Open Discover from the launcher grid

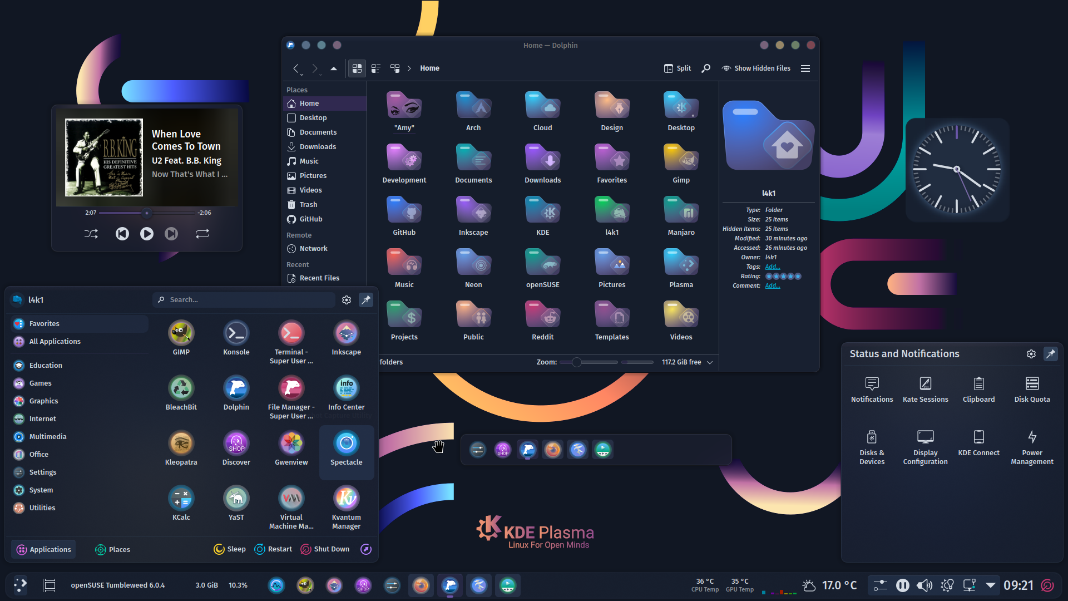point(236,448)
